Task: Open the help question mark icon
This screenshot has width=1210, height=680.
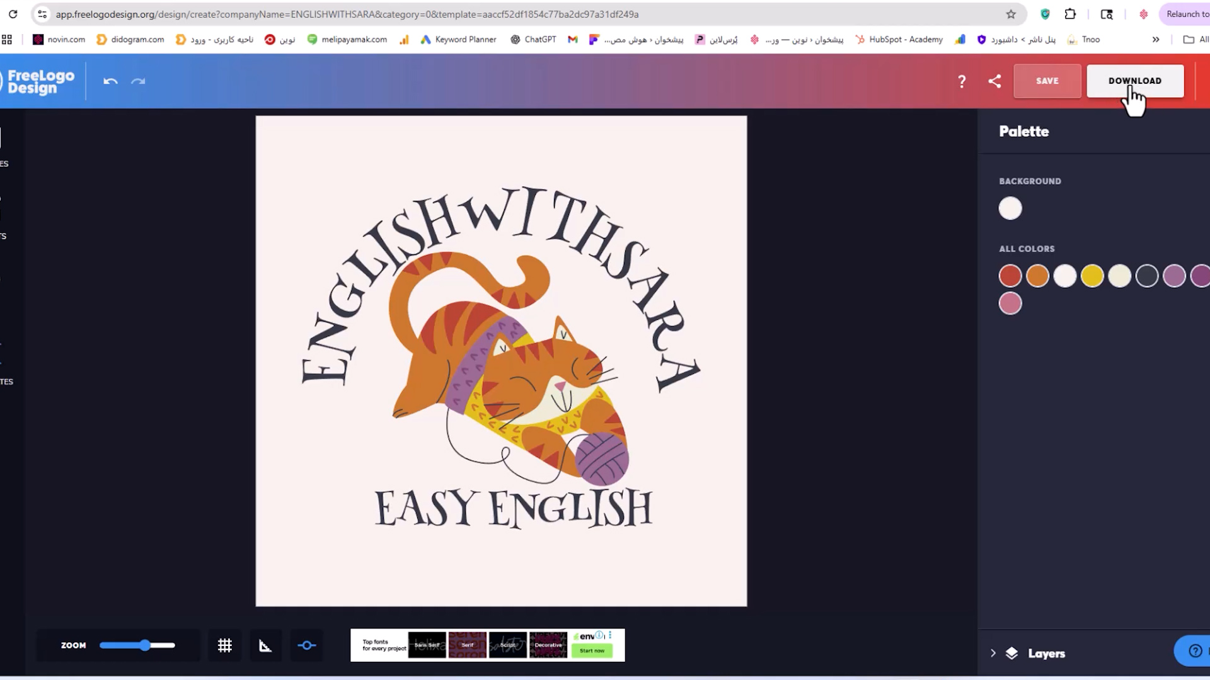Action: (x=962, y=81)
